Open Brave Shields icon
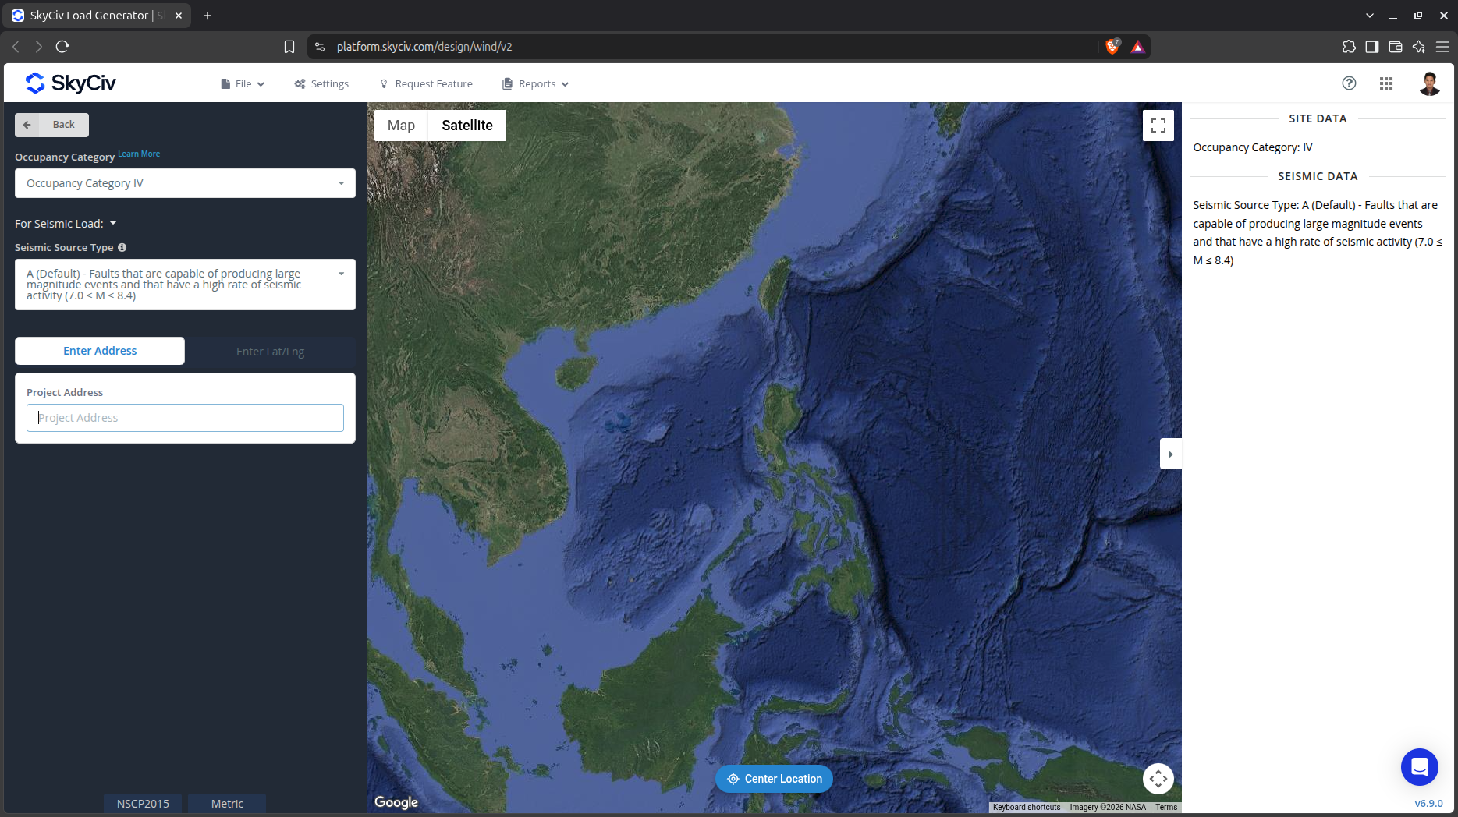The height and width of the screenshot is (817, 1458). 1112,47
